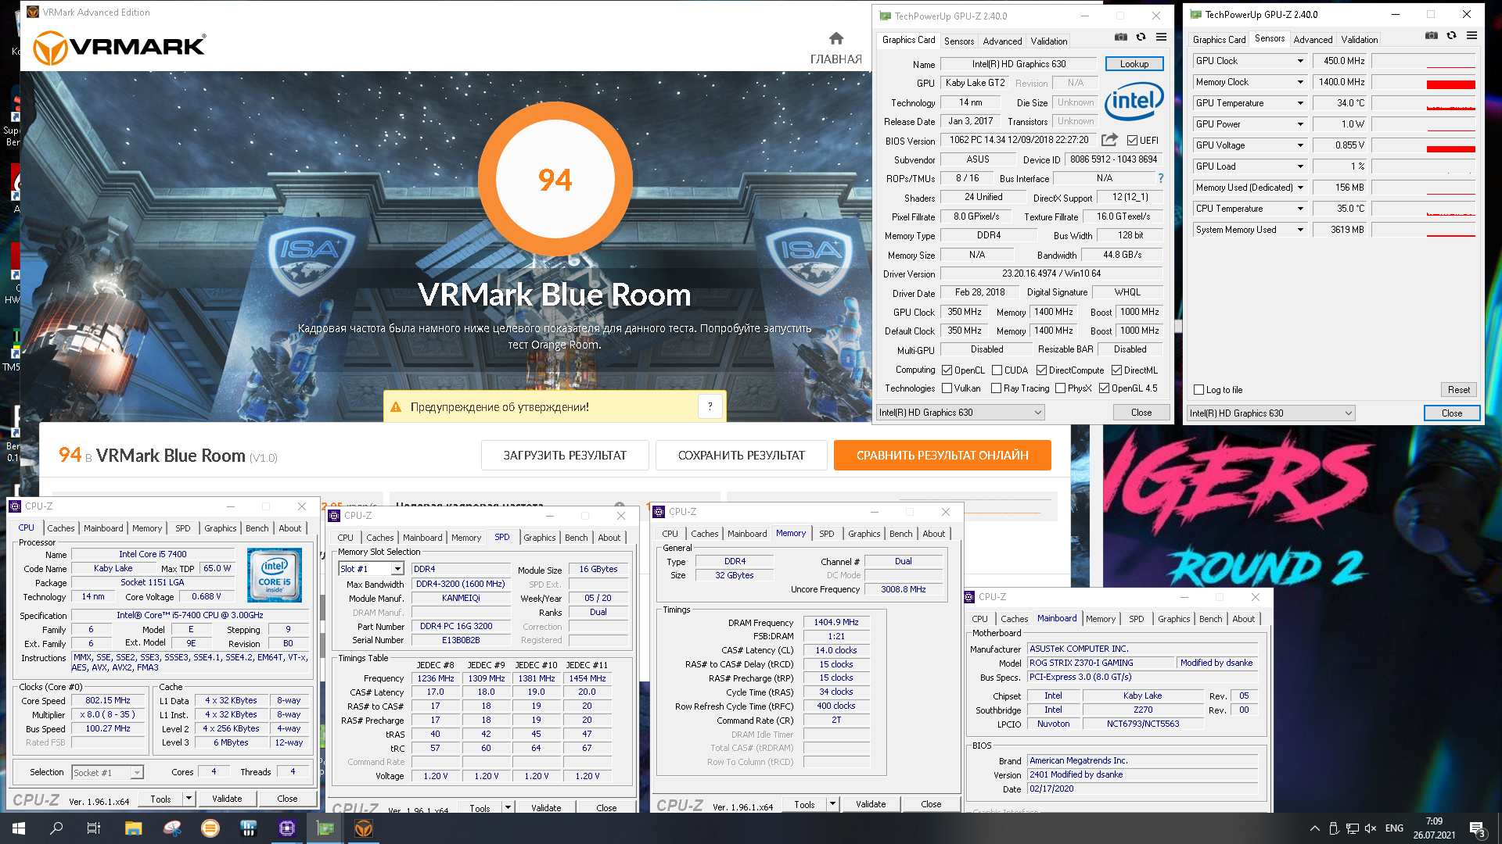Image resolution: width=1502 pixels, height=844 pixels.
Task: Click the Bus Interface question mark icon
Action: tap(1160, 178)
